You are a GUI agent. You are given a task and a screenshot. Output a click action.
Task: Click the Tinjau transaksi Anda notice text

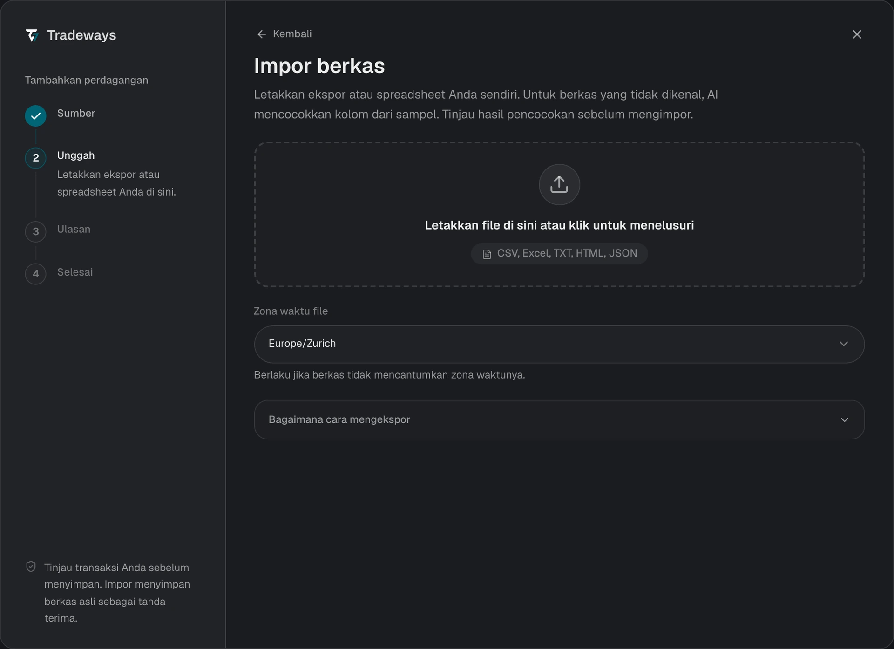pyautogui.click(x=117, y=593)
